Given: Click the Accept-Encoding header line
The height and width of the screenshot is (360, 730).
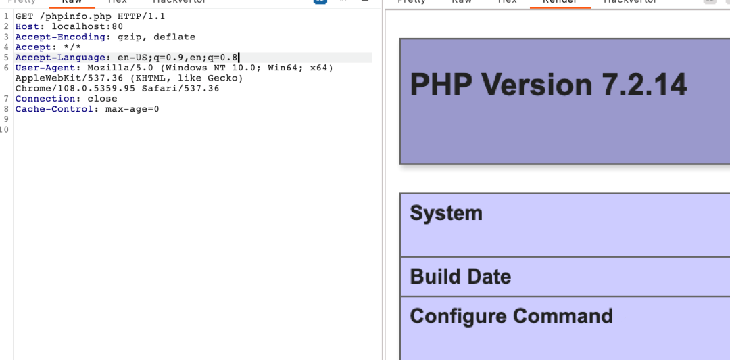Looking at the screenshot, I should click(105, 37).
